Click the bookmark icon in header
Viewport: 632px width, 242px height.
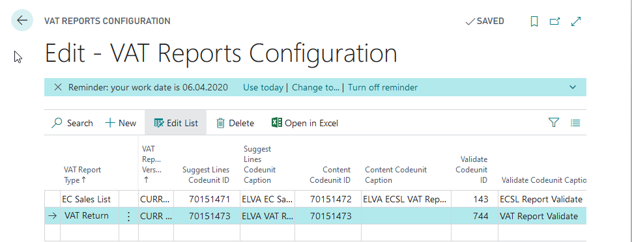coord(534,21)
